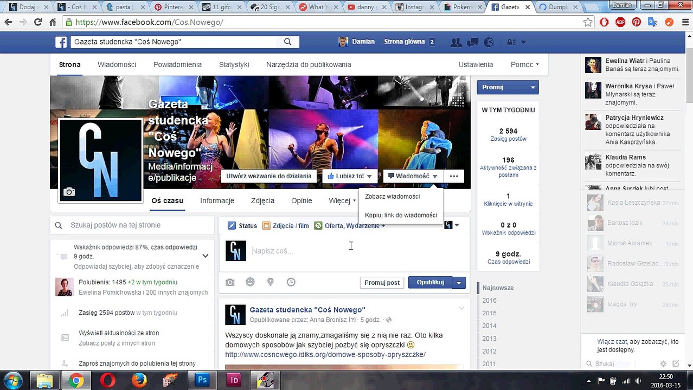Click more options ellipsis button on cover

point(454,176)
